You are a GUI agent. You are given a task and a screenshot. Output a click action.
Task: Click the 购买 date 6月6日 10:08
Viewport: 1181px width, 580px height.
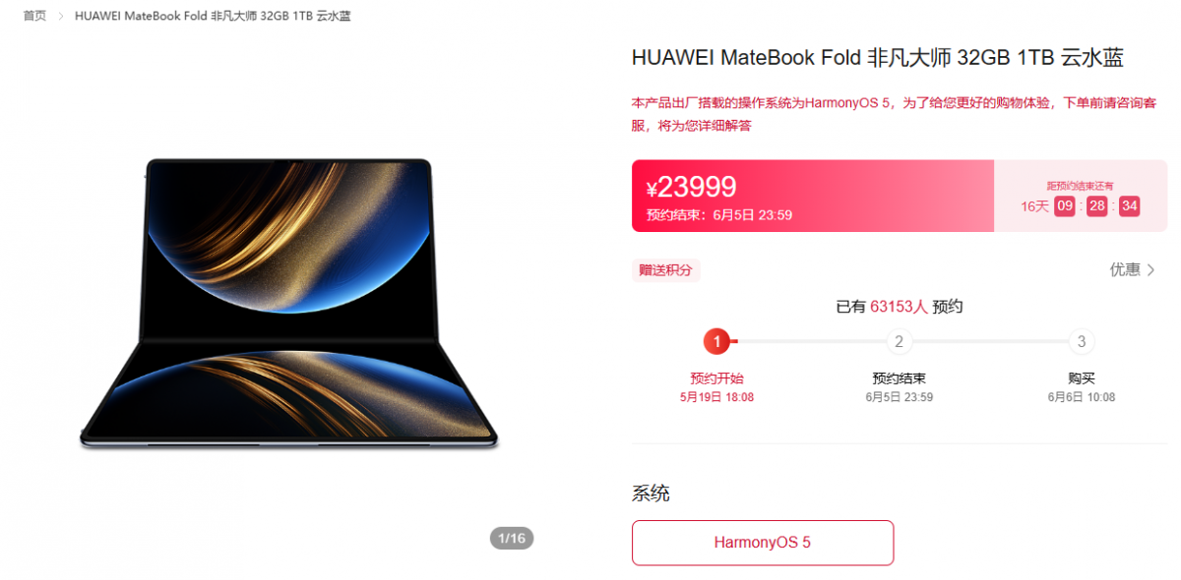coord(1082,398)
